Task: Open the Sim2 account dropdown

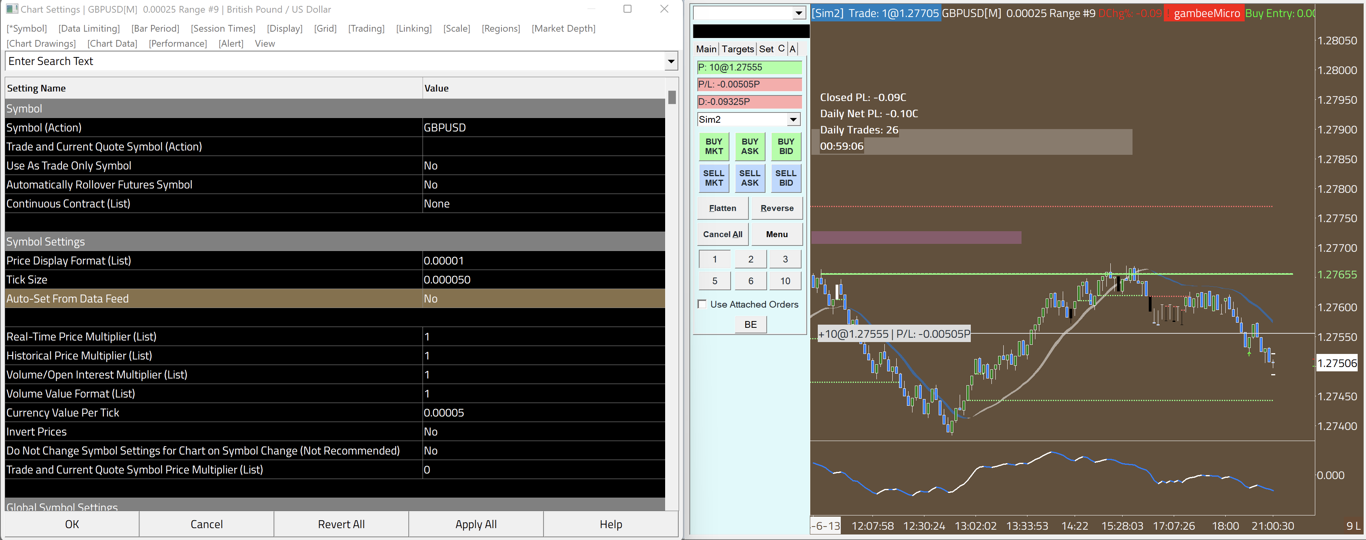Action: tap(793, 119)
